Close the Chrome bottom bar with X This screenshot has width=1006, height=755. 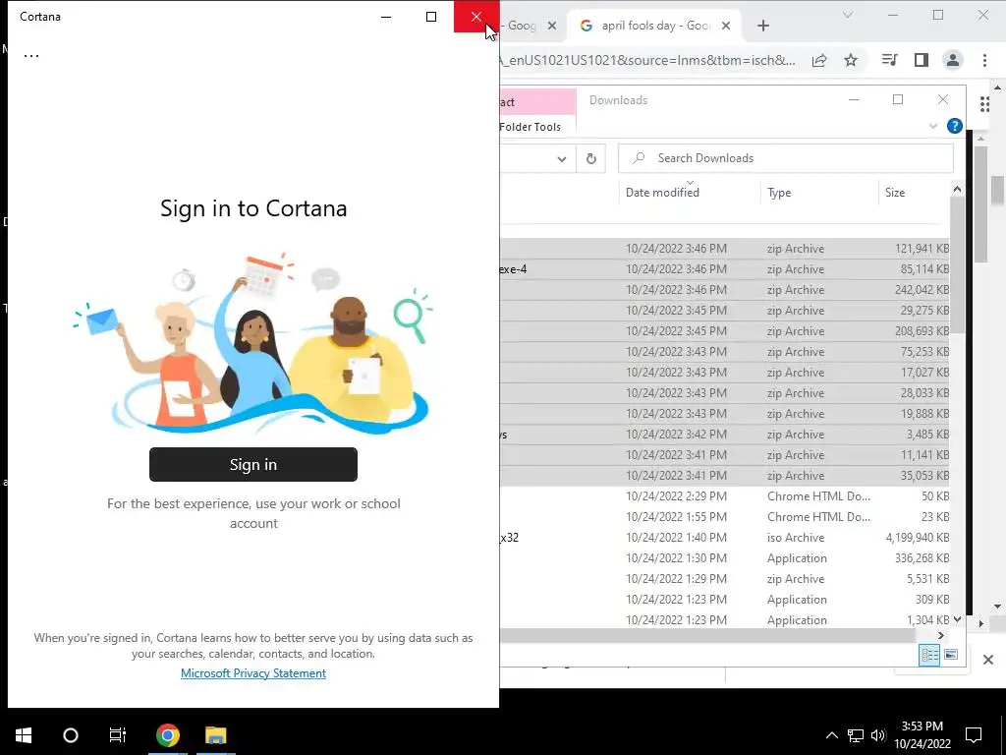tap(988, 660)
